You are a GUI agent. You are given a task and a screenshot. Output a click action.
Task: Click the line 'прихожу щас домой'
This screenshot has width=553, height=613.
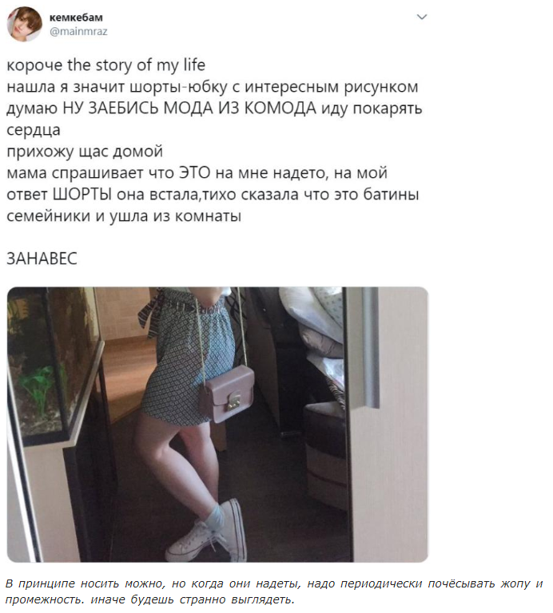pyautogui.click(x=85, y=152)
